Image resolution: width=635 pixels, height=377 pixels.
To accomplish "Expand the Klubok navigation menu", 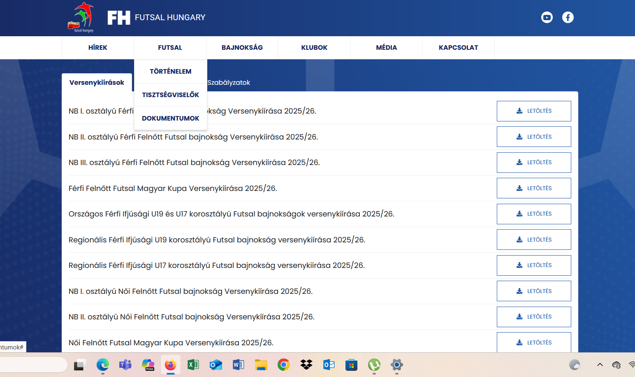I will pos(314,48).
